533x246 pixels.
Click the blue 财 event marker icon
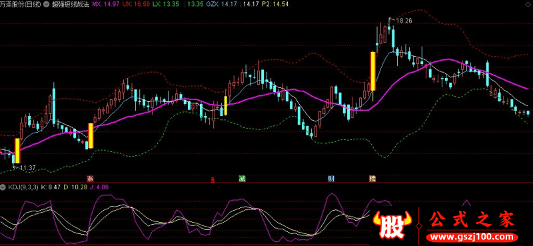pos(330,178)
